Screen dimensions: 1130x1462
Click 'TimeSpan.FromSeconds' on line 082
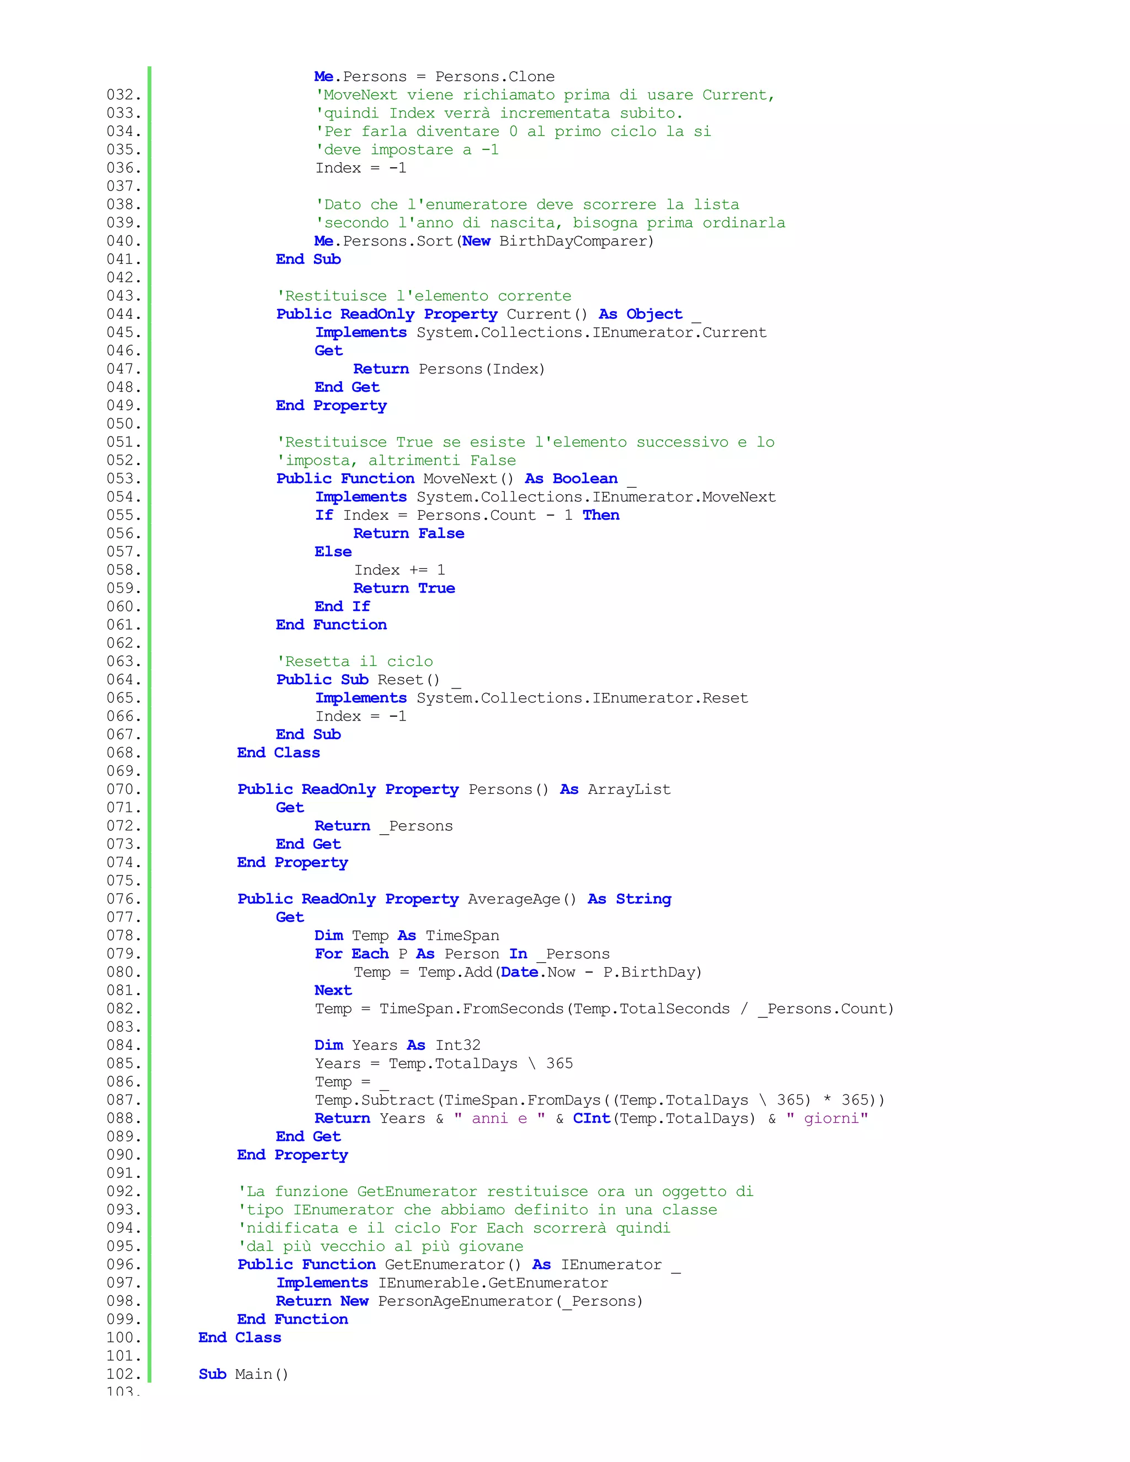(472, 1009)
